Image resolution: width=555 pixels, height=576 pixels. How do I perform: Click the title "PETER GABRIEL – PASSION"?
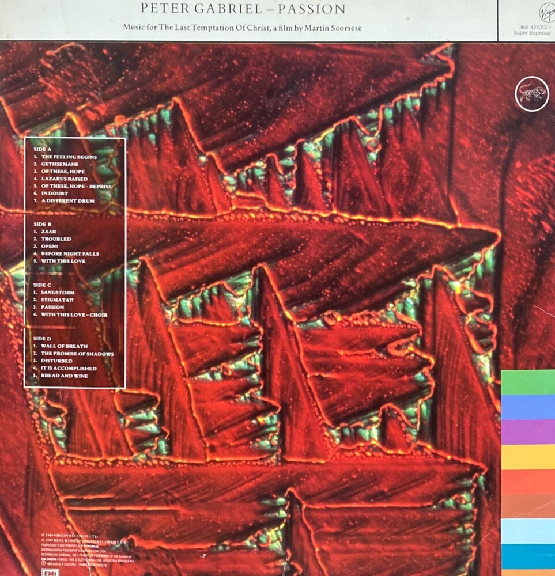(243, 9)
